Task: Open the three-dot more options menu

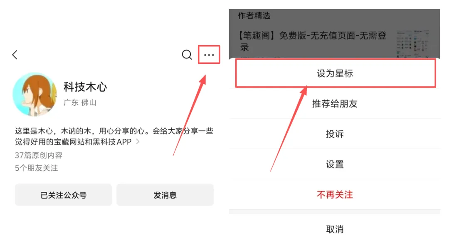Action: 209,55
